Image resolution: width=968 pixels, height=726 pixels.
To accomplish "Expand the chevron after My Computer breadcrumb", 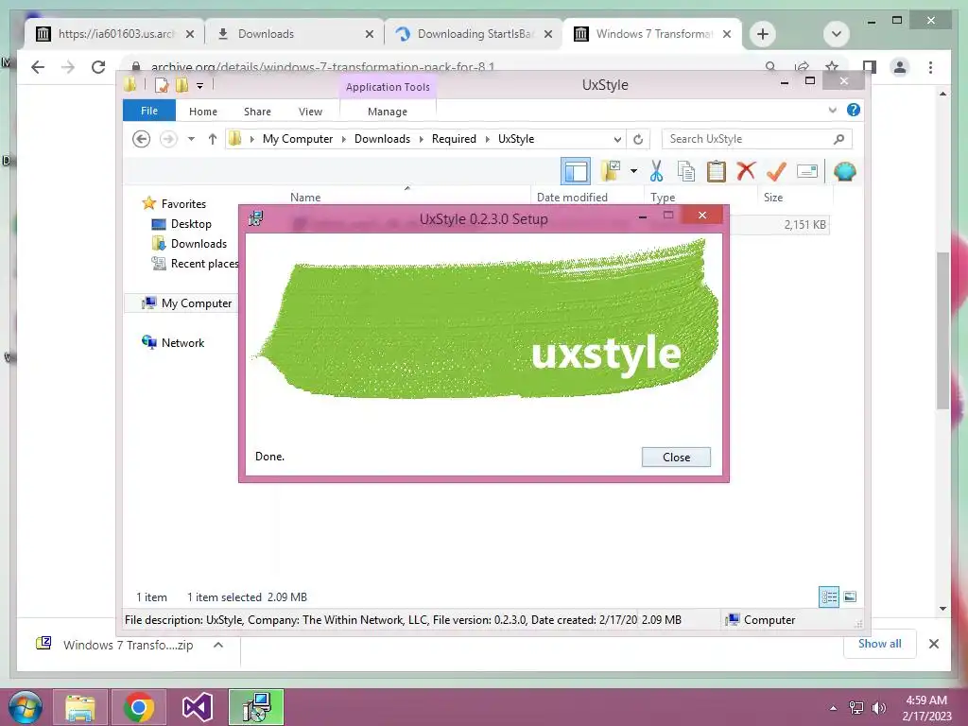I will tap(344, 139).
